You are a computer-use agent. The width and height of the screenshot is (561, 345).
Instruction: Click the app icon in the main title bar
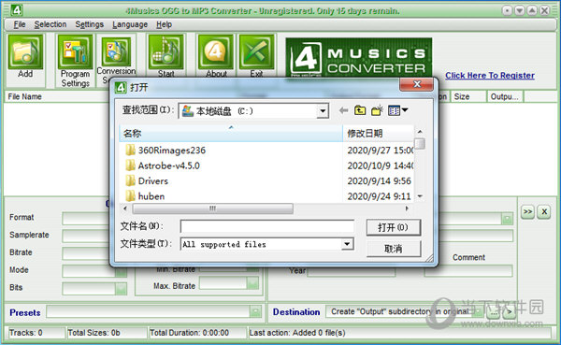(x=17, y=10)
